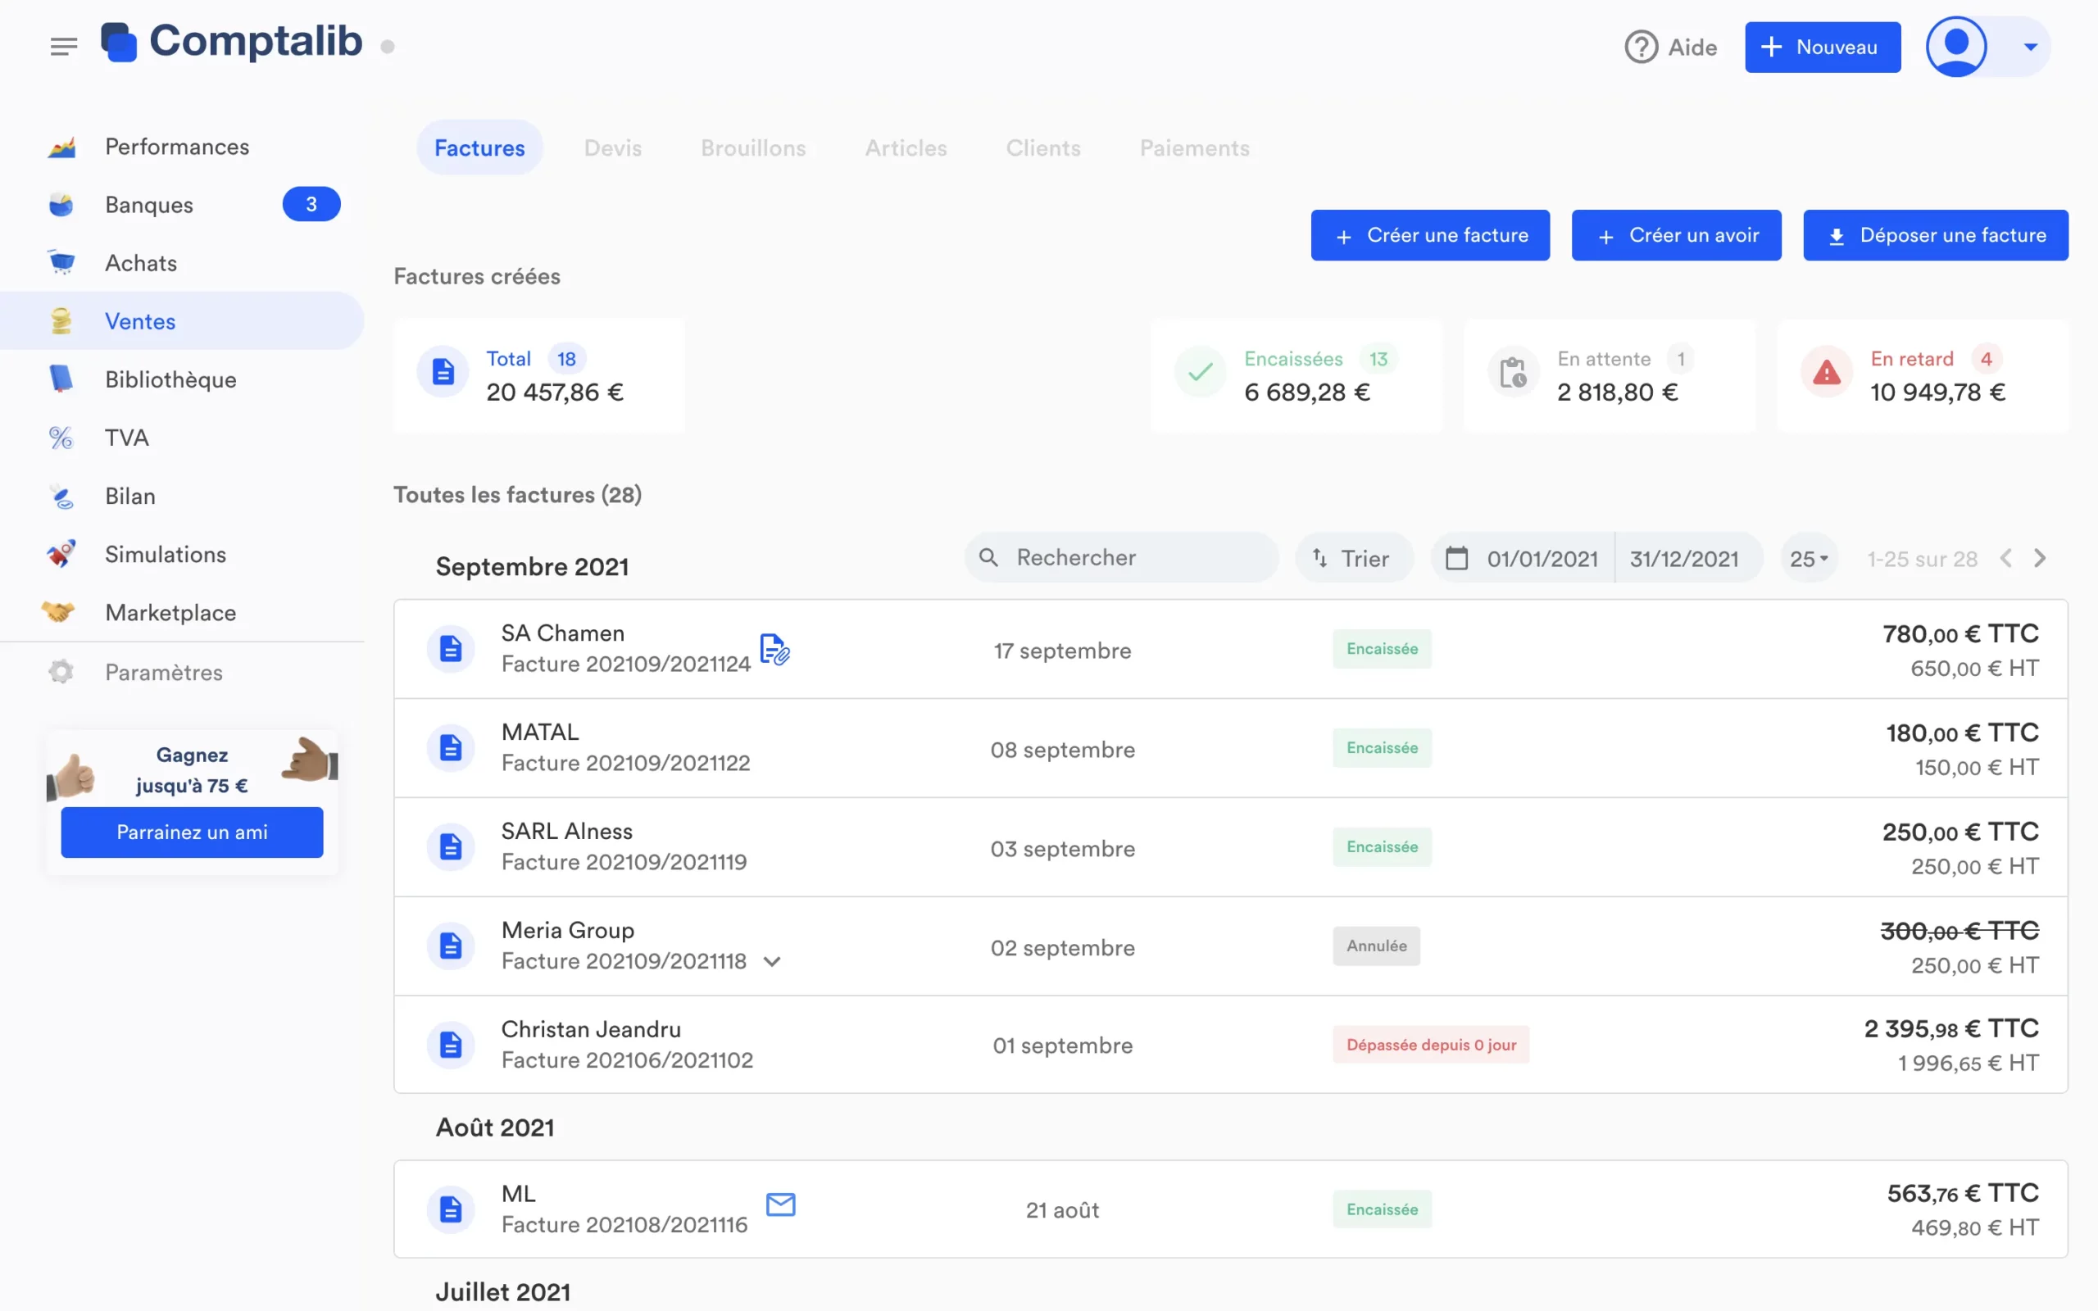Click Créer une facture button
This screenshot has width=2098, height=1311.
(1429, 235)
